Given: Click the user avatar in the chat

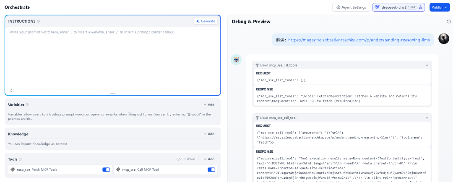Looking at the screenshot, I should (x=444, y=39).
